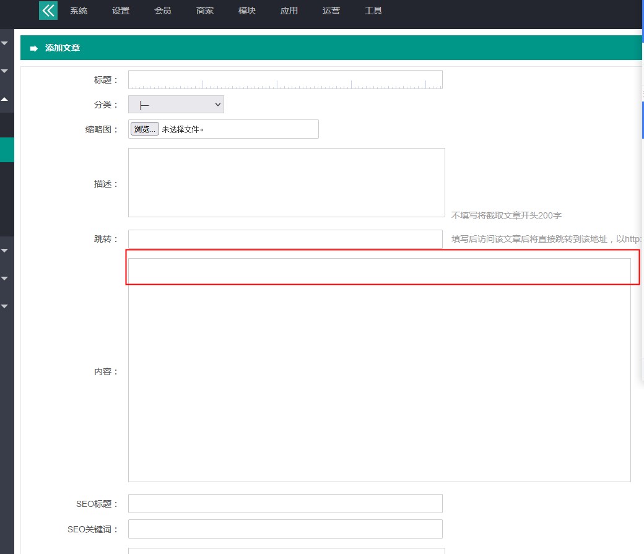This screenshot has width=644, height=554.
Task: Open the 应用 menu
Action: (x=289, y=11)
